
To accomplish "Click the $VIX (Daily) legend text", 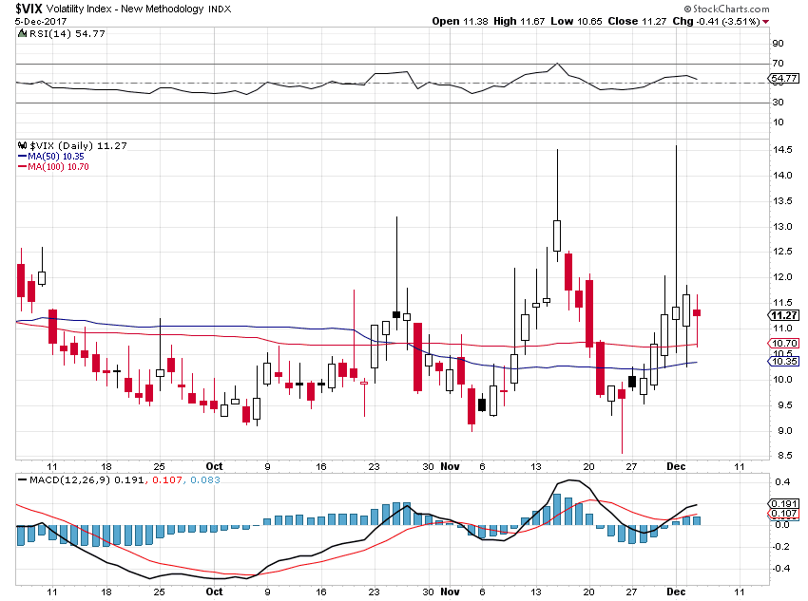I will tap(62, 145).
